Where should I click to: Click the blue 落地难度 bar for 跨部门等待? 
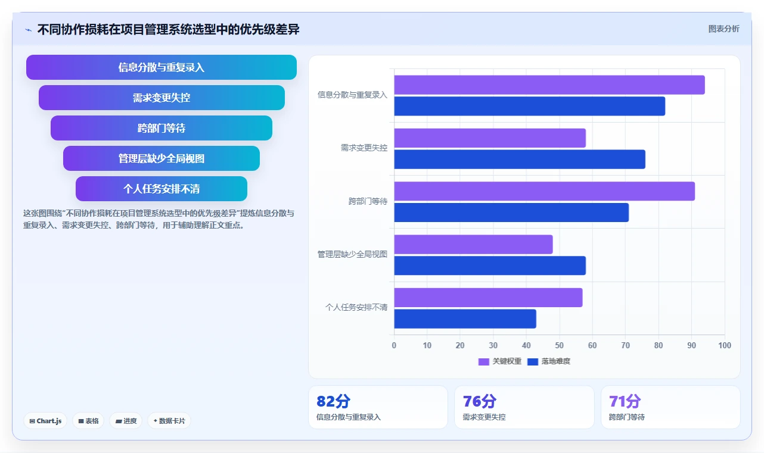tap(511, 213)
